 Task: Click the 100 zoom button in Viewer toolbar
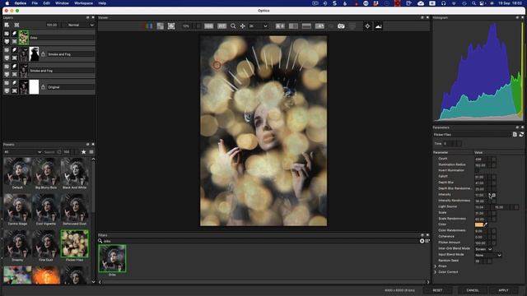pyautogui.click(x=208, y=25)
